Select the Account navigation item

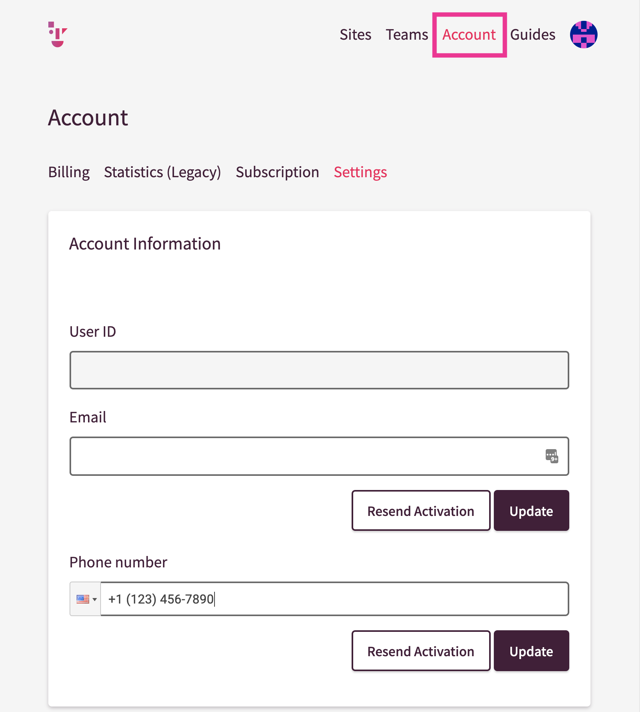pyautogui.click(x=469, y=35)
